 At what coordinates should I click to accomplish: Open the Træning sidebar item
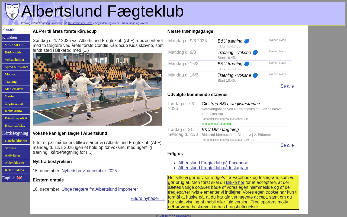[16, 82]
